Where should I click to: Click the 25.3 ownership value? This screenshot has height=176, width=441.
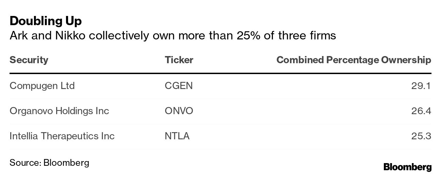pos(421,136)
